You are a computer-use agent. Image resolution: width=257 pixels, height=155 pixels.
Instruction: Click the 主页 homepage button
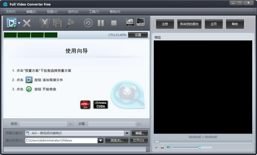(x=214, y=24)
